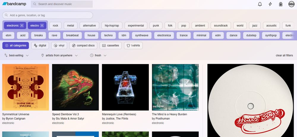
Task: Open the collection icon in header
Action: (x=281, y=4)
